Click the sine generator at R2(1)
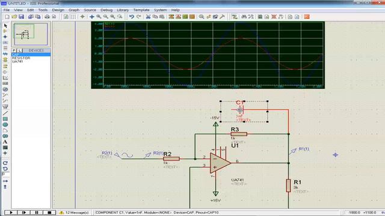Viewport: 385px width, 216px height. click(x=125, y=155)
